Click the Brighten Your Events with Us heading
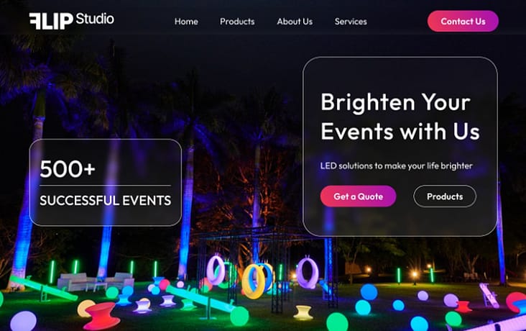526x331 pixels. tap(400, 117)
